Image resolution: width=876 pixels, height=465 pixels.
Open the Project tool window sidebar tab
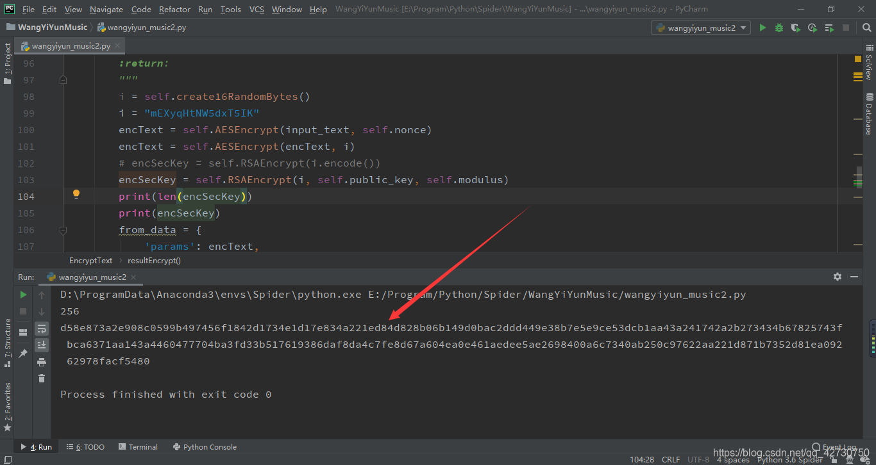tap(8, 63)
